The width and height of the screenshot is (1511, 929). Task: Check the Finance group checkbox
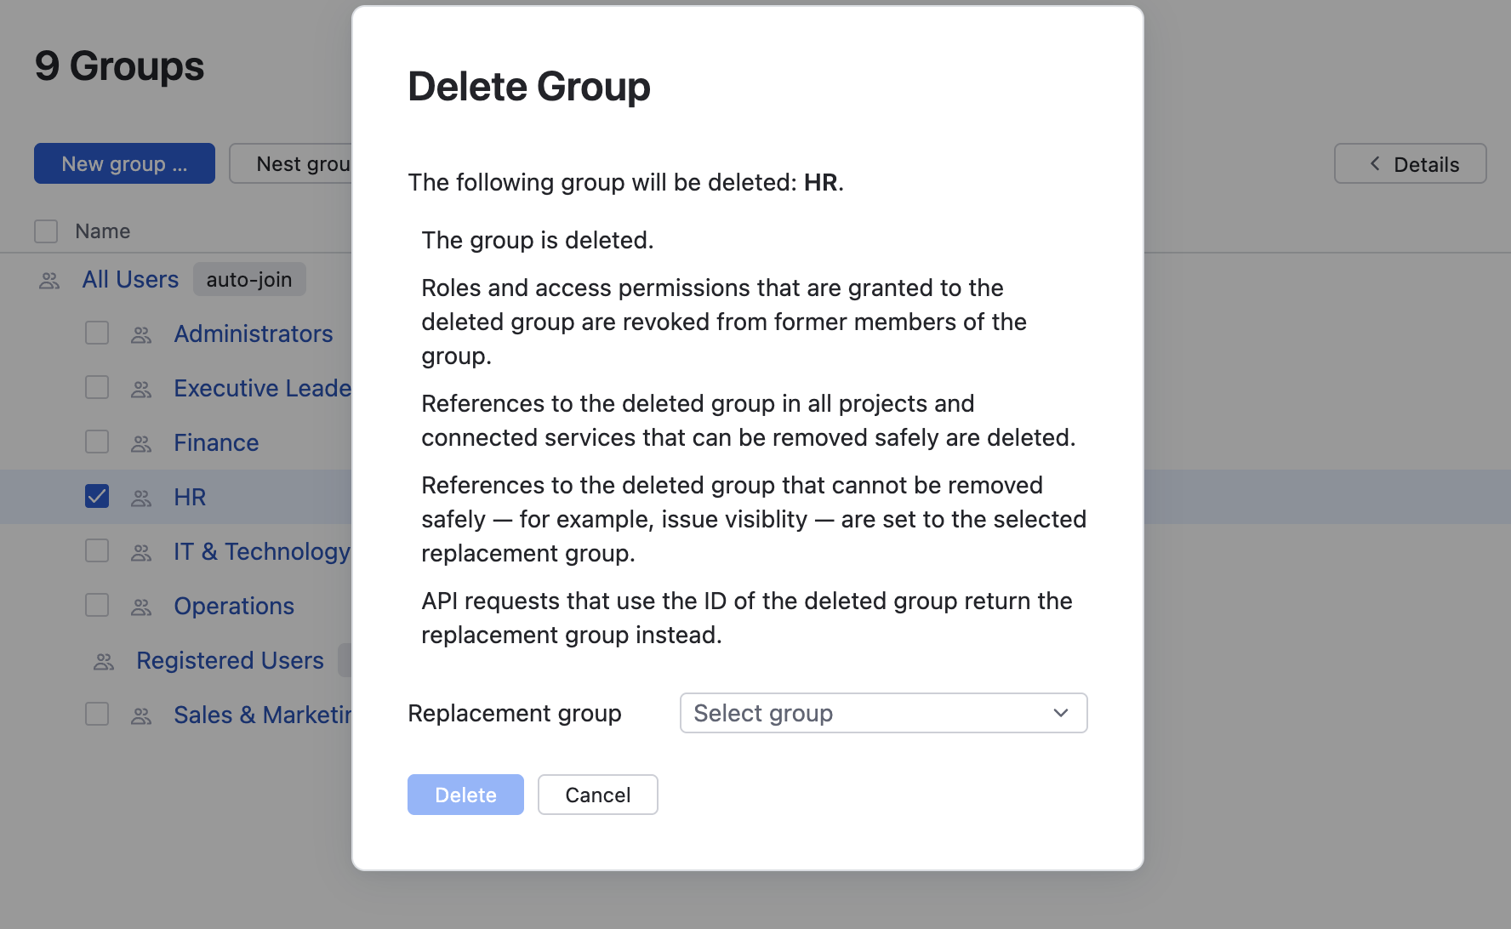tap(97, 442)
